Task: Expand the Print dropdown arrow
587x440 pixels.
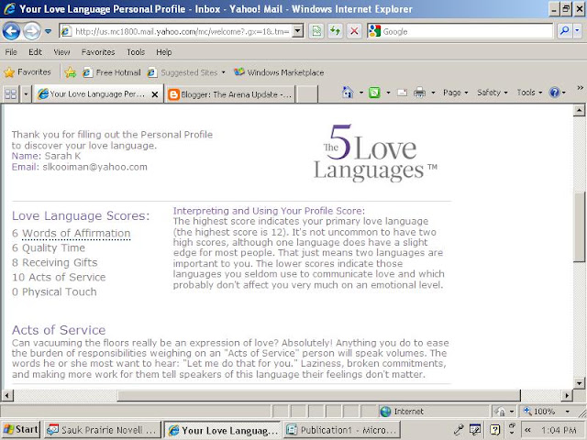Action: [433, 93]
